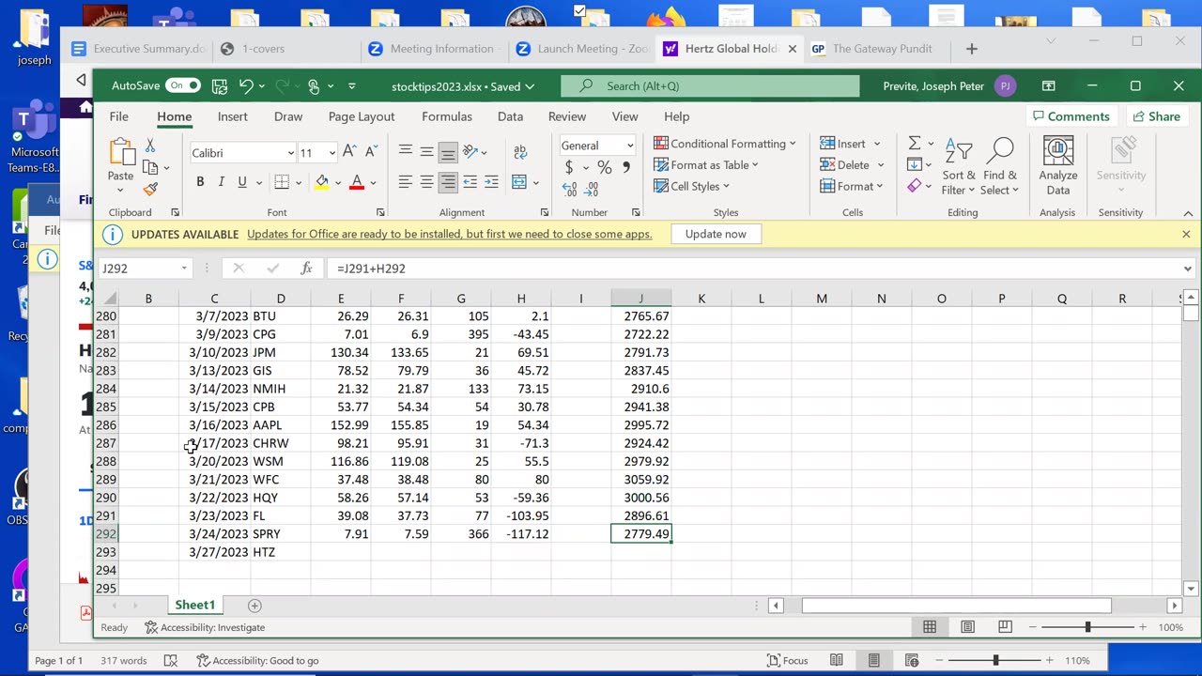
Task: Click the AutoSum sigma icon
Action: coord(914,144)
